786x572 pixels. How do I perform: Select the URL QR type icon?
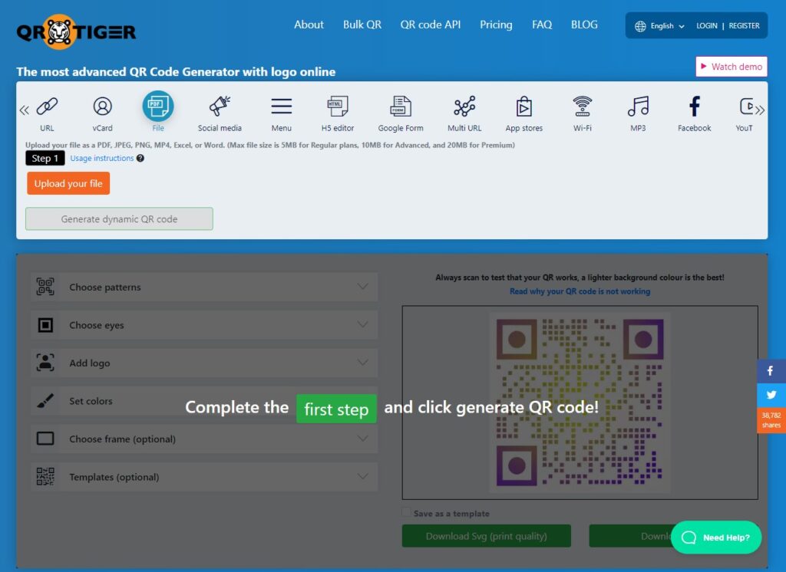click(47, 107)
